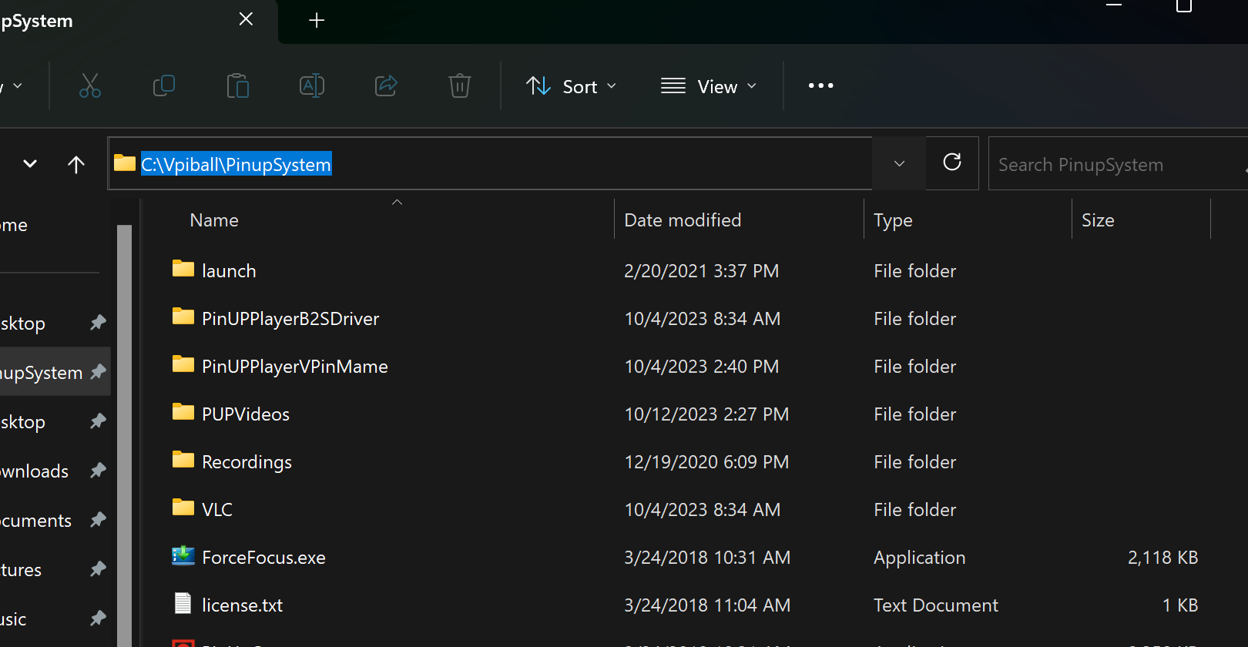Add a new tab with plus button
This screenshot has width=1248, height=647.
pyautogui.click(x=317, y=20)
